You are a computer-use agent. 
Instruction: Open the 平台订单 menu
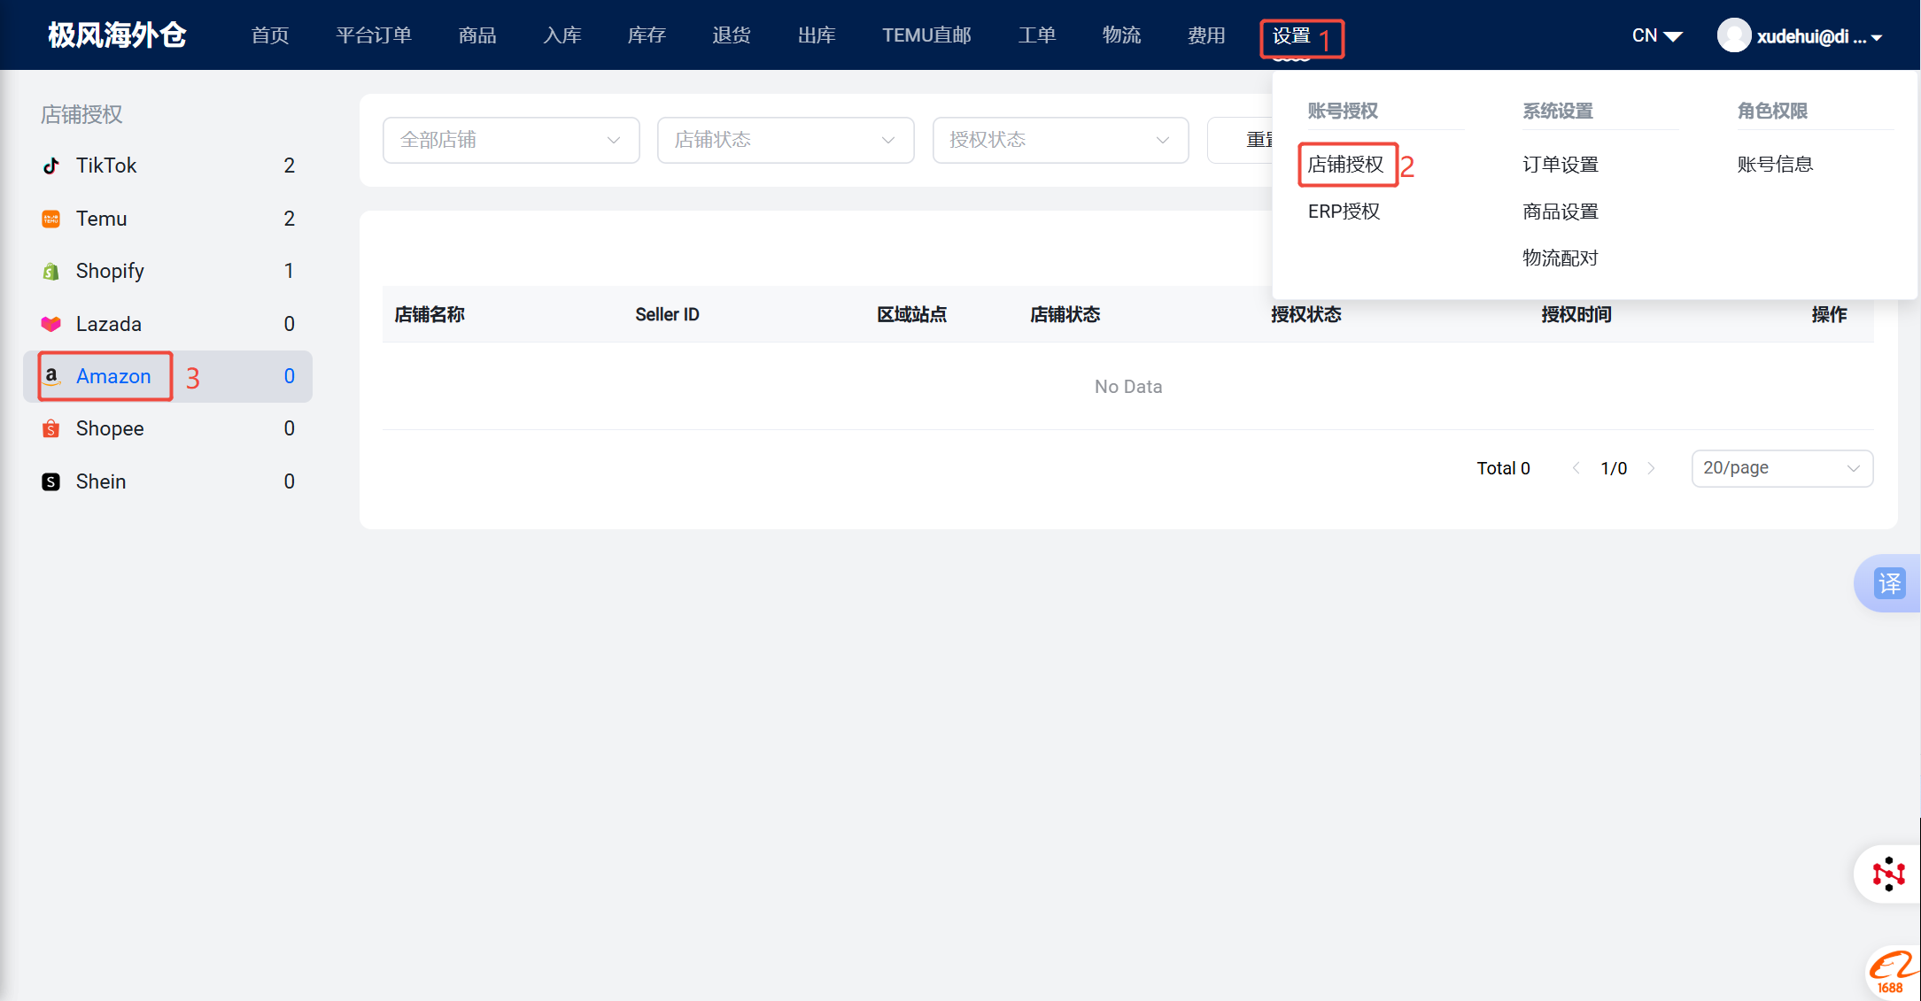coord(374,35)
